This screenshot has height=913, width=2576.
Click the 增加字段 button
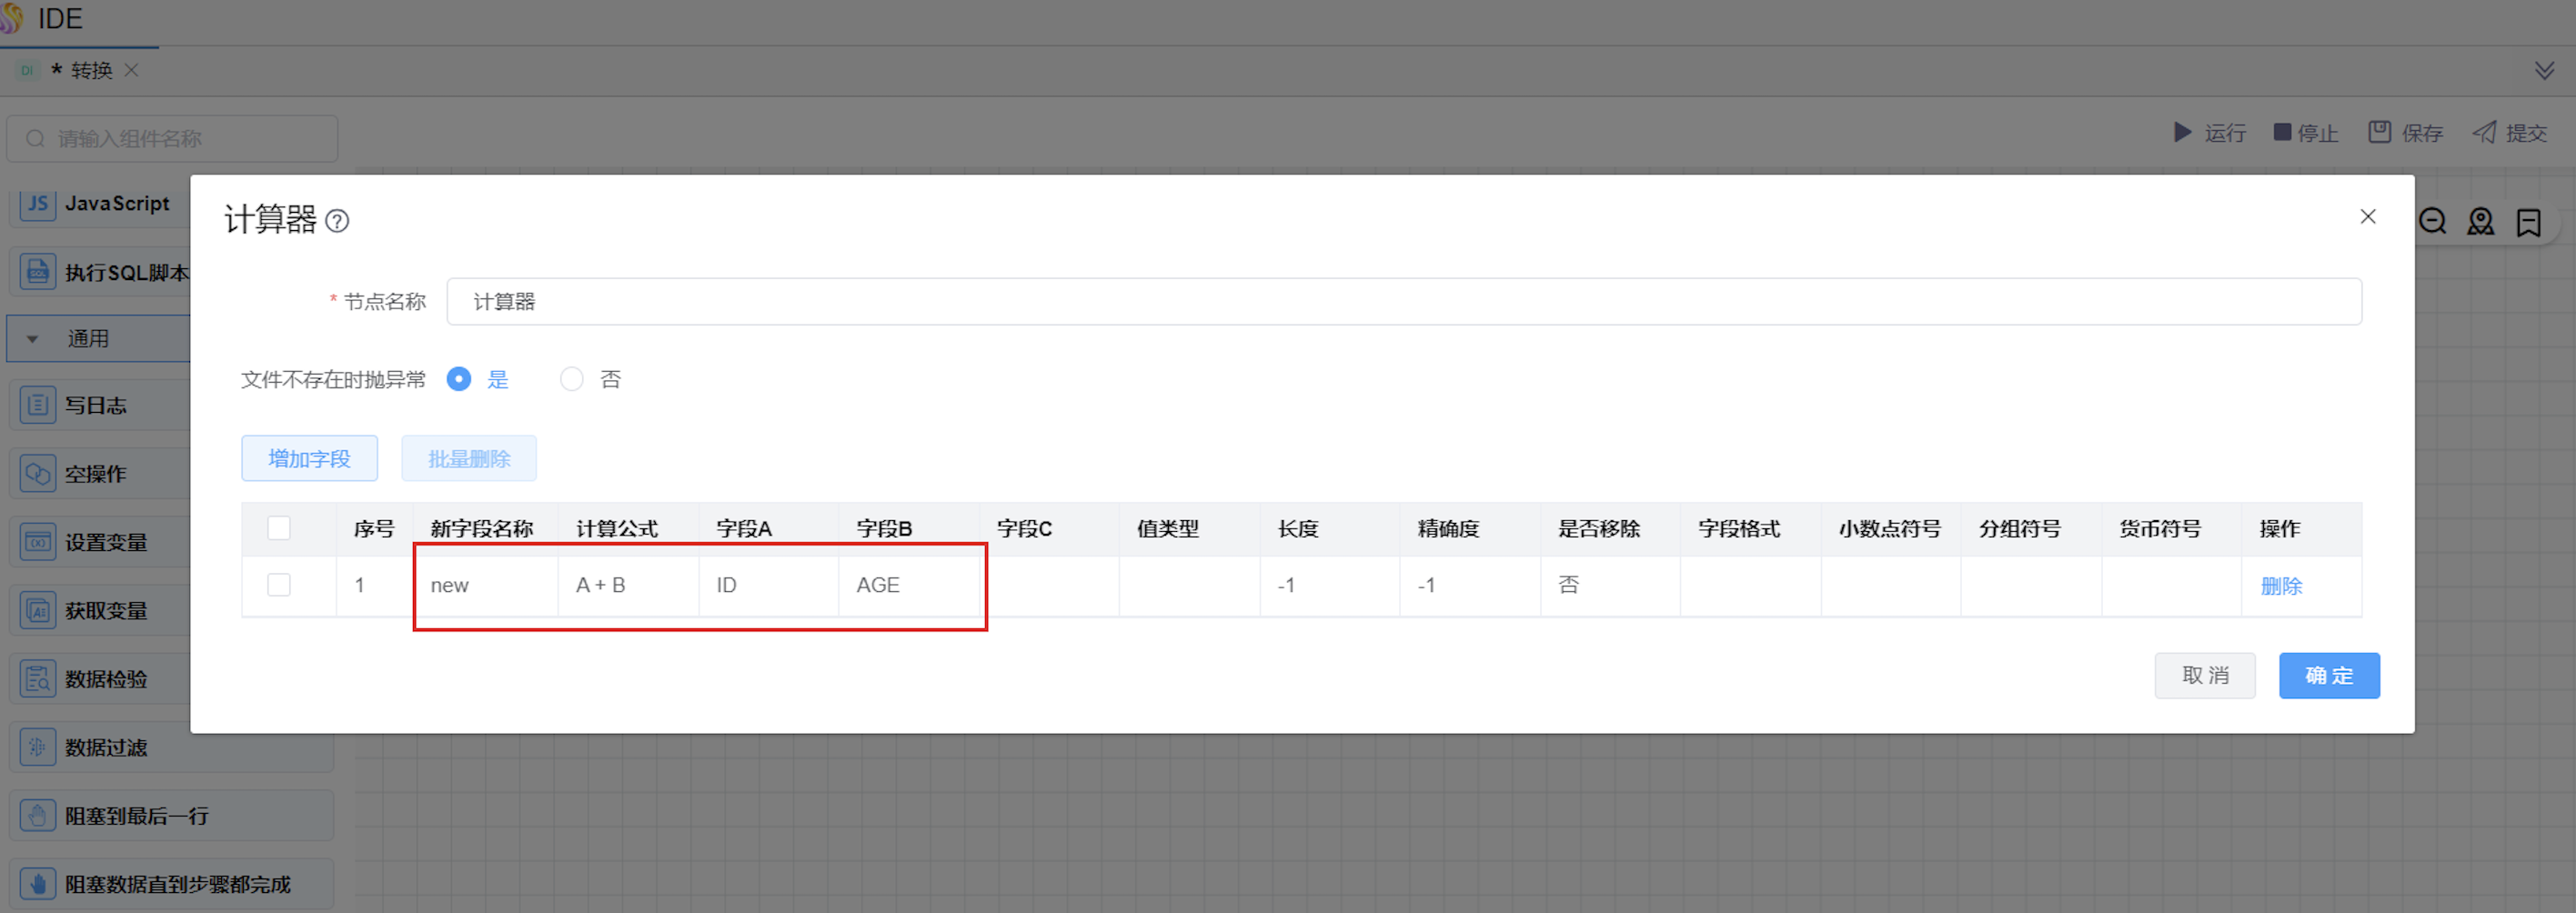click(309, 459)
